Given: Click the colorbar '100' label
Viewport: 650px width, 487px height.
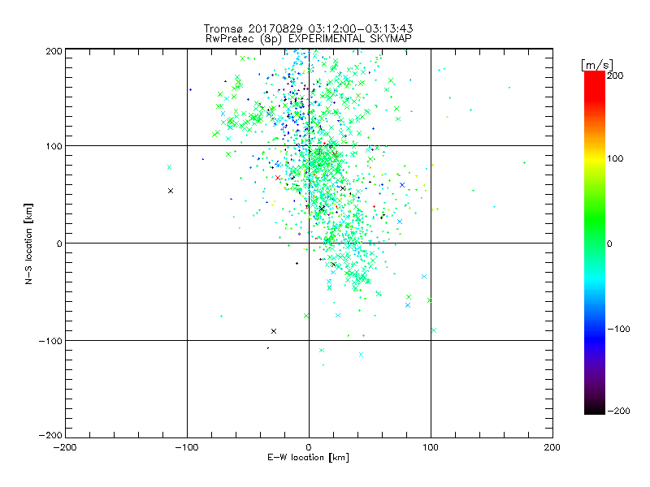Looking at the screenshot, I should tap(615, 158).
